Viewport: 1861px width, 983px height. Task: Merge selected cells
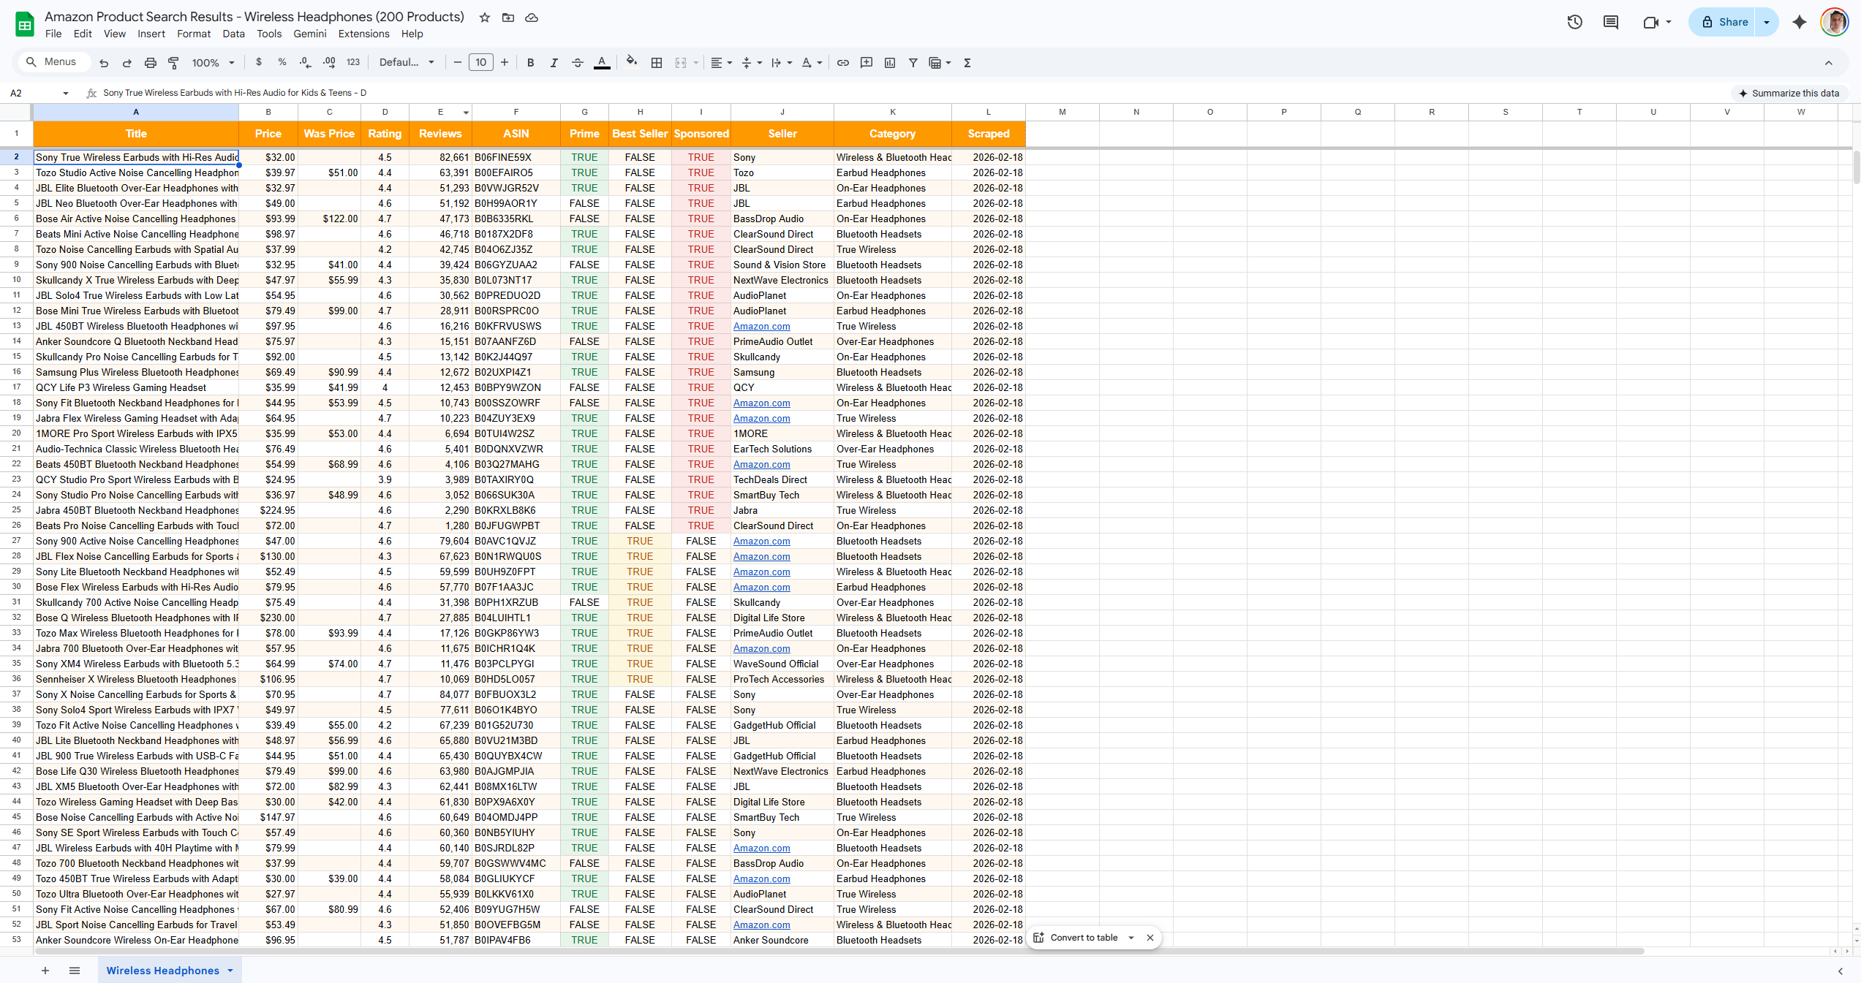click(682, 63)
